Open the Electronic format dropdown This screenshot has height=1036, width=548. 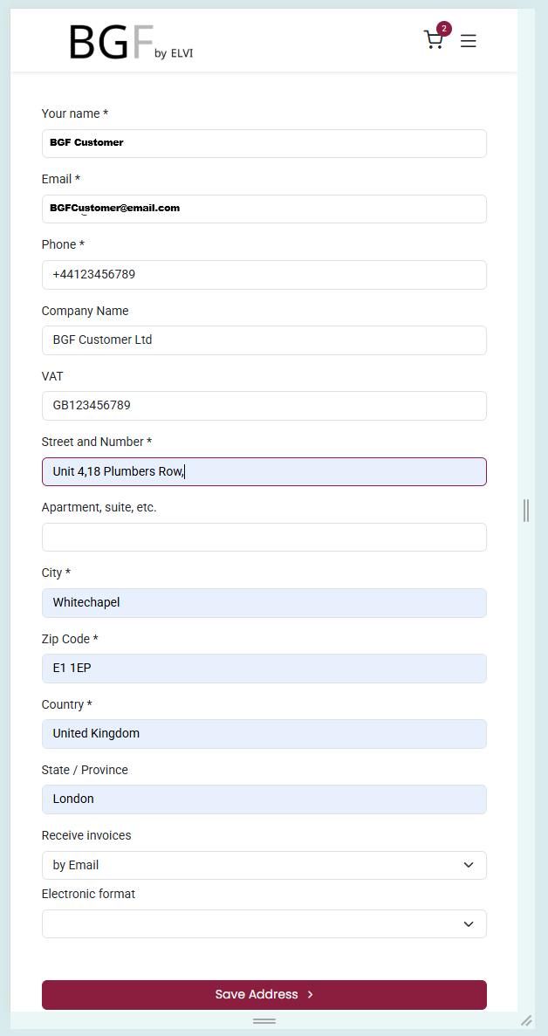click(264, 923)
